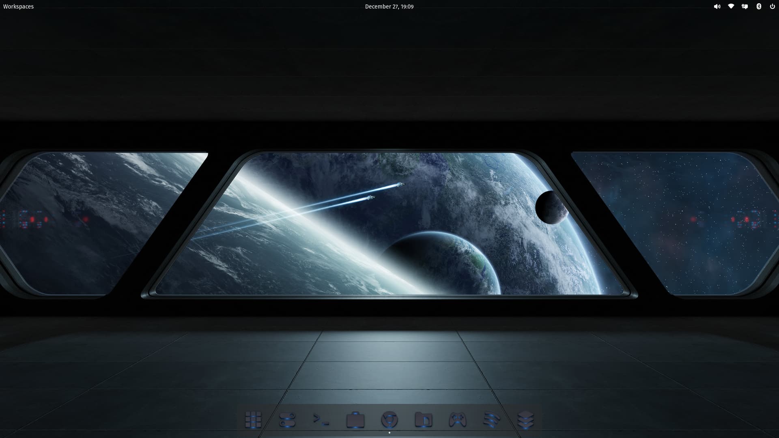
Task: Click Chrome's running indicator dot
Action: [389, 433]
